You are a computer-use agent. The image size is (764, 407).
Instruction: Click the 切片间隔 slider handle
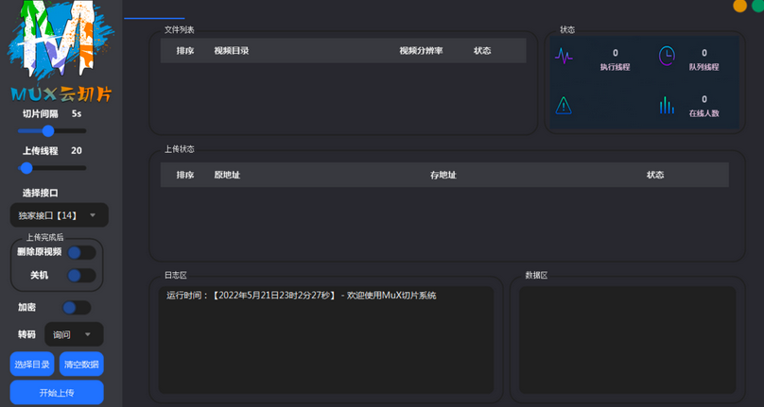[48, 131]
